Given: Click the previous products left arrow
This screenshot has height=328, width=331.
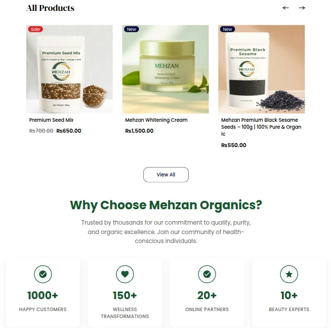Looking at the screenshot, I should pos(285,8).
